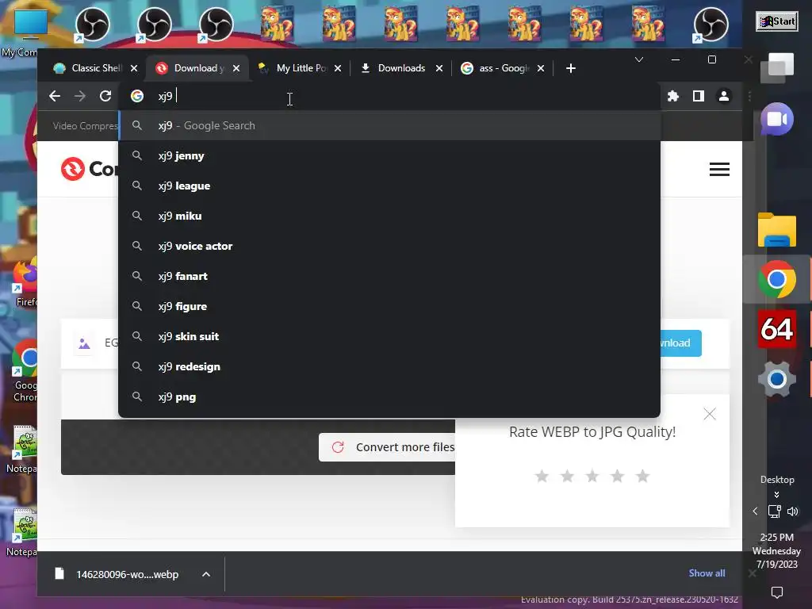Open the site hamburger menu
The image size is (812, 609).
point(719,170)
